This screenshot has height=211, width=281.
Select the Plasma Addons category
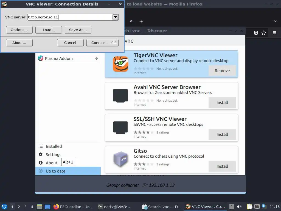[68, 58]
